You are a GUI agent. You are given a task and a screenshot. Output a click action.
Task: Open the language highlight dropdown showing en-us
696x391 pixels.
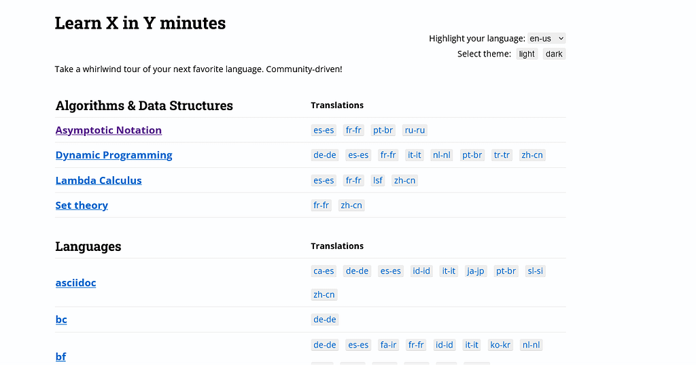coord(546,39)
